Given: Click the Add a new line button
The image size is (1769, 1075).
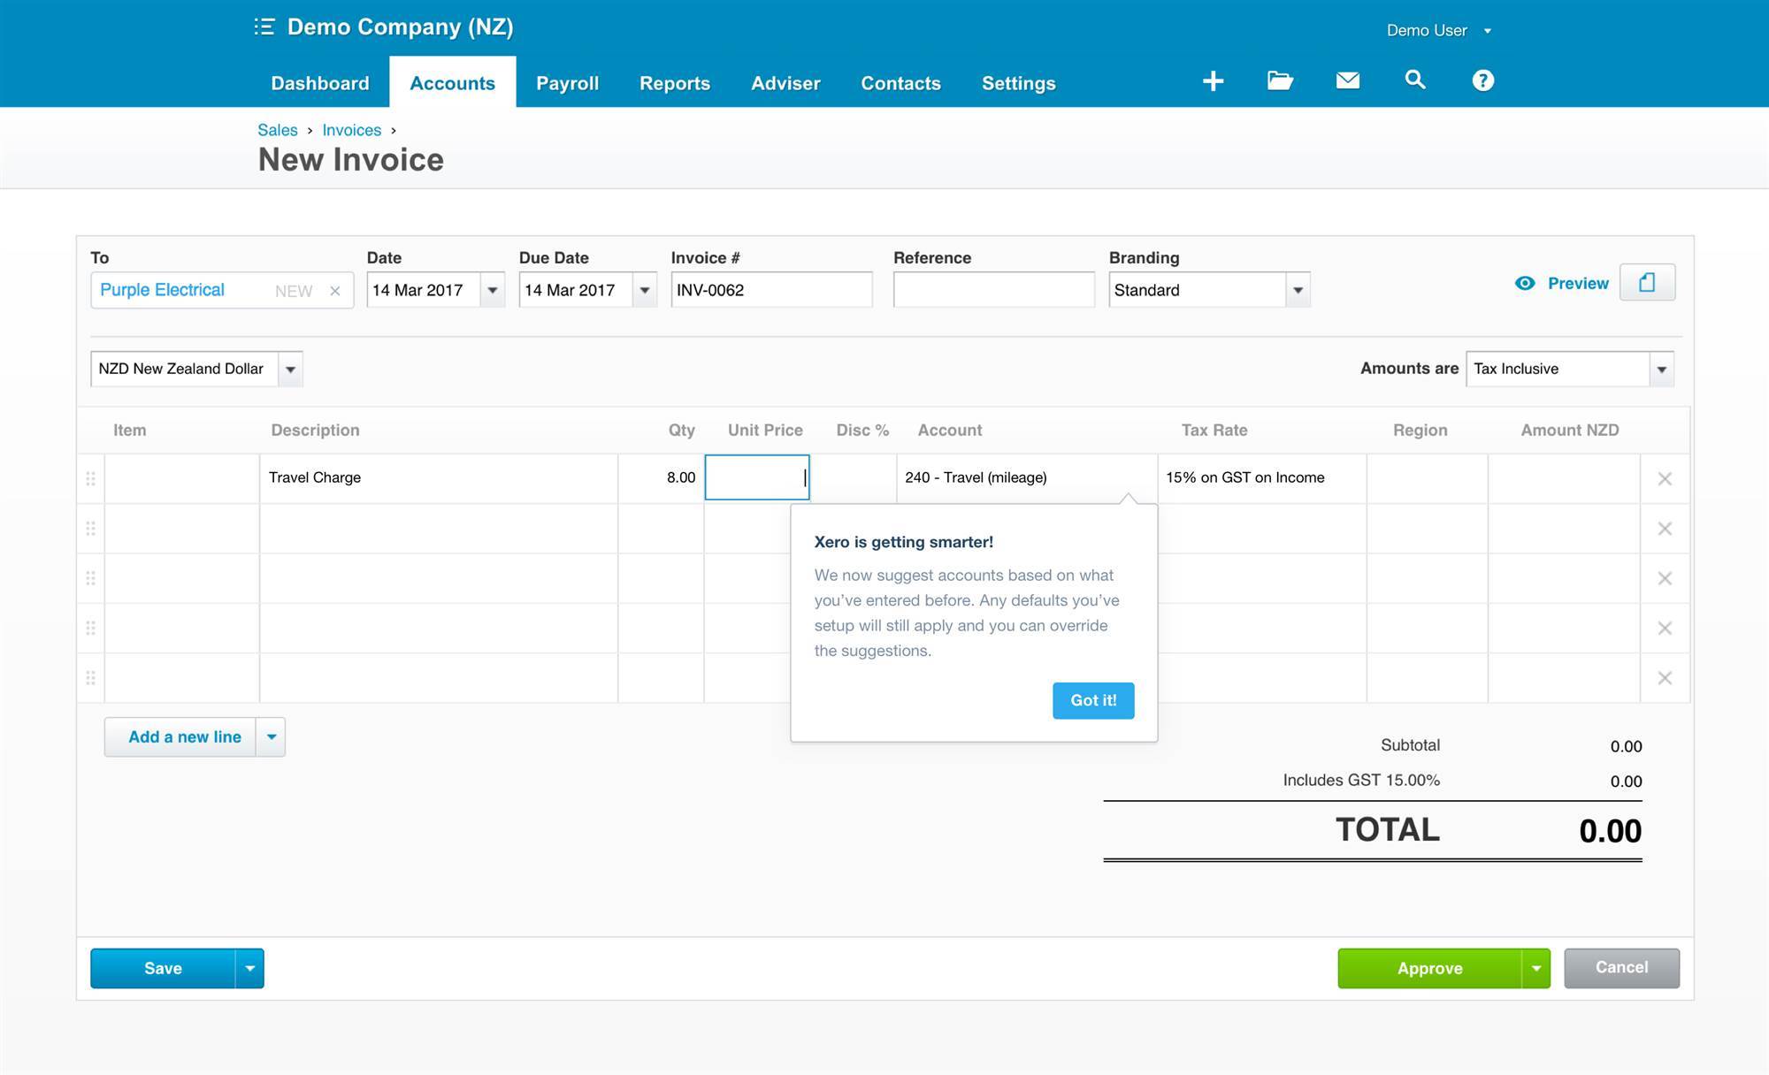Looking at the screenshot, I should tap(183, 736).
